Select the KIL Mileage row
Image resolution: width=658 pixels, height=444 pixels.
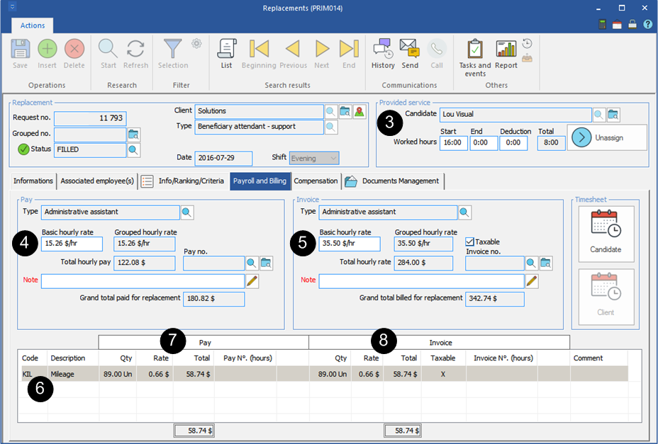[325, 374]
